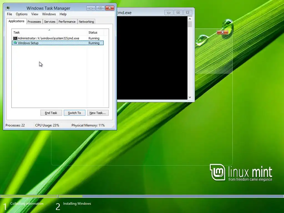Click Running status of Windows Setup
Viewport: 284px width, 213px height.
click(x=94, y=43)
